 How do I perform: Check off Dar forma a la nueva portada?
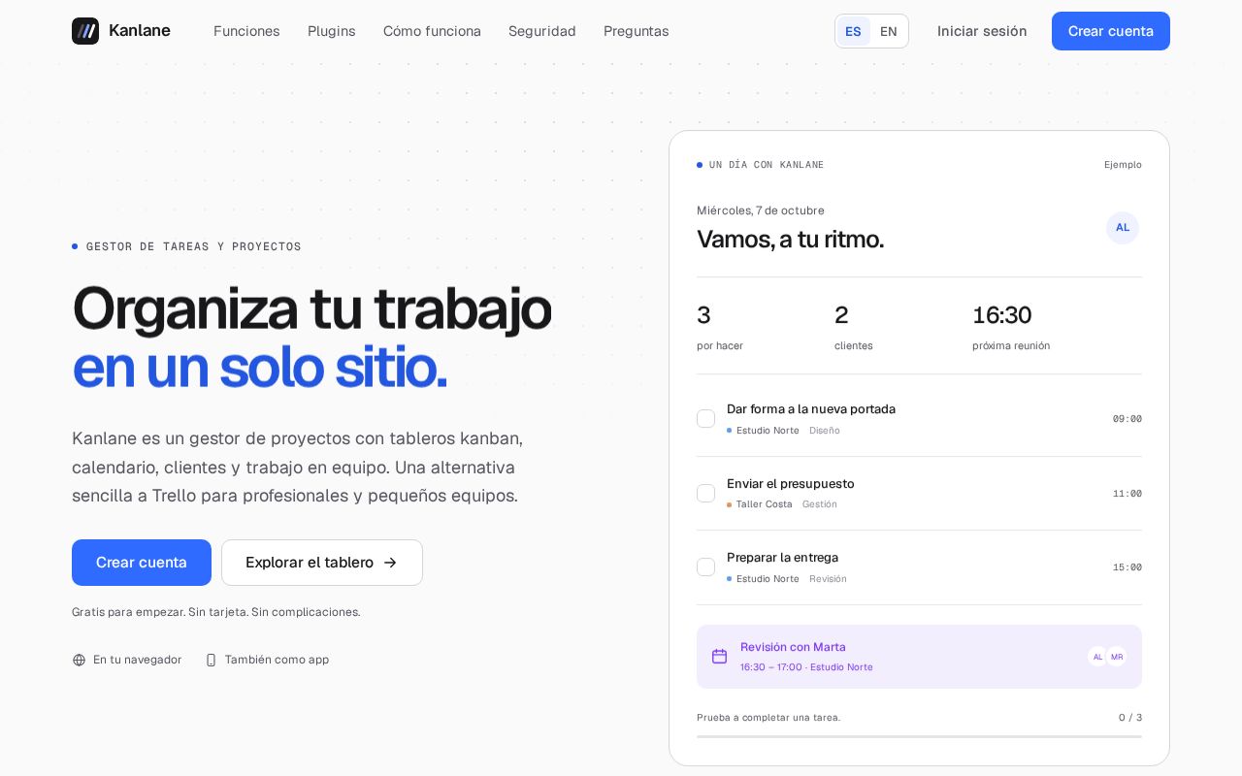[x=705, y=419]
